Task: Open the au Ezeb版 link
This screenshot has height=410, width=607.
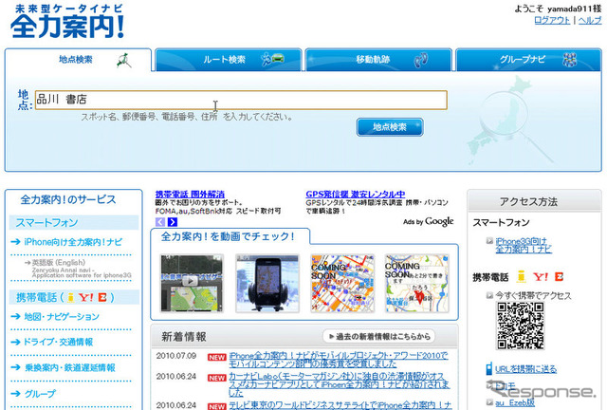Action: pyautogui.click(x=515, y=403)
